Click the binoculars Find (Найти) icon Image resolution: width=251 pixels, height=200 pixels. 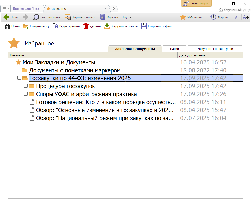point(7,26)
